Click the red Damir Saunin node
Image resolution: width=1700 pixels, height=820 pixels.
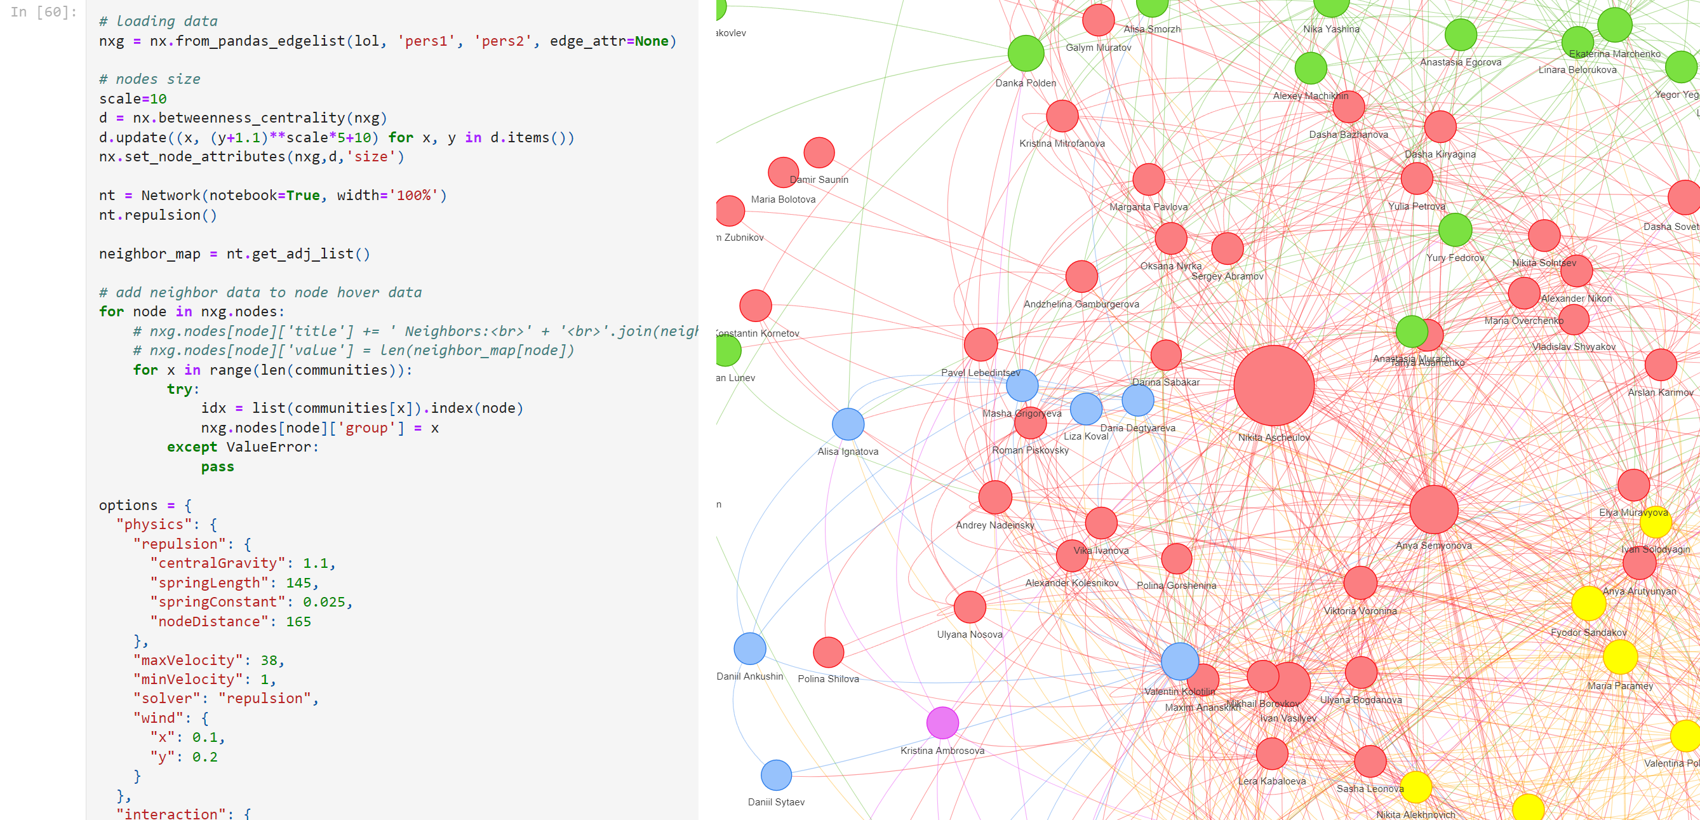click(819, 152)
